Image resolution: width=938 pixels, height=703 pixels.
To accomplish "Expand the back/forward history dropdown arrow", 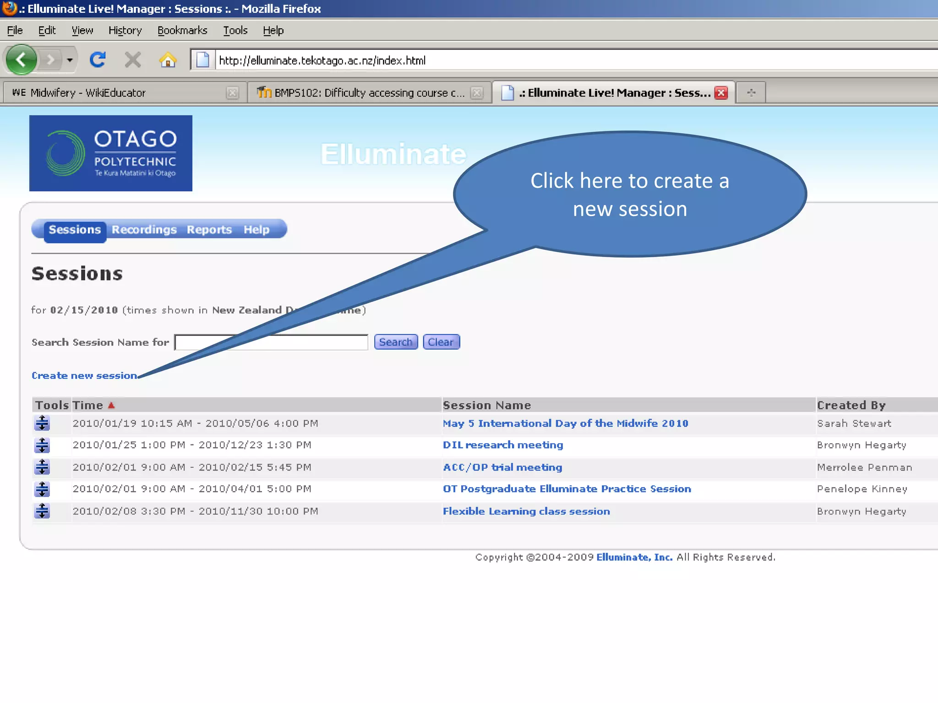I will coord(70,60).
